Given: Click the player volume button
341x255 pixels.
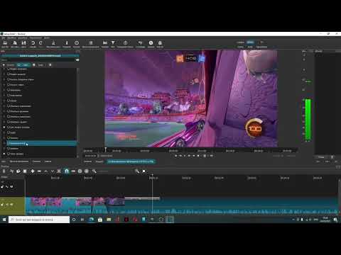Looking at the screenshot, I should click(211, 156).
